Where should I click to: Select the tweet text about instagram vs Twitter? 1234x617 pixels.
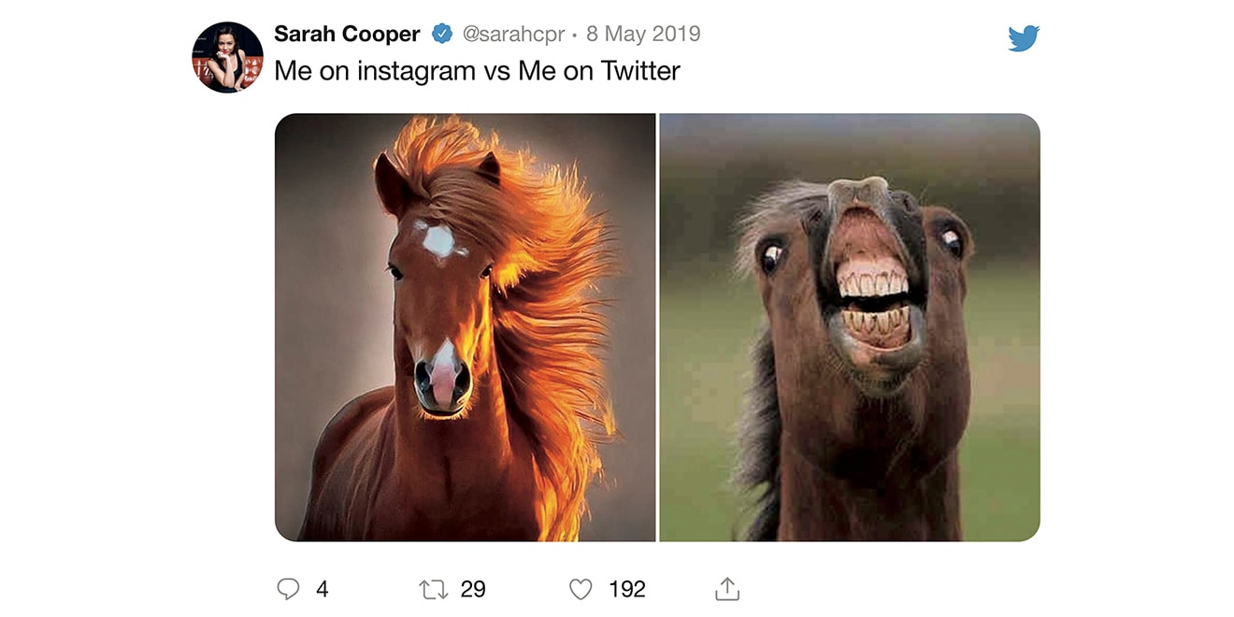pos(477,71)
